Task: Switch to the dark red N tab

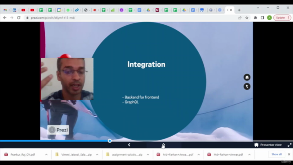Action: [x=157, y=10]
